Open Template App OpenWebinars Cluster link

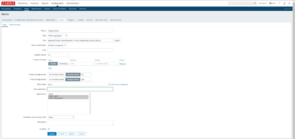[29, 20]
